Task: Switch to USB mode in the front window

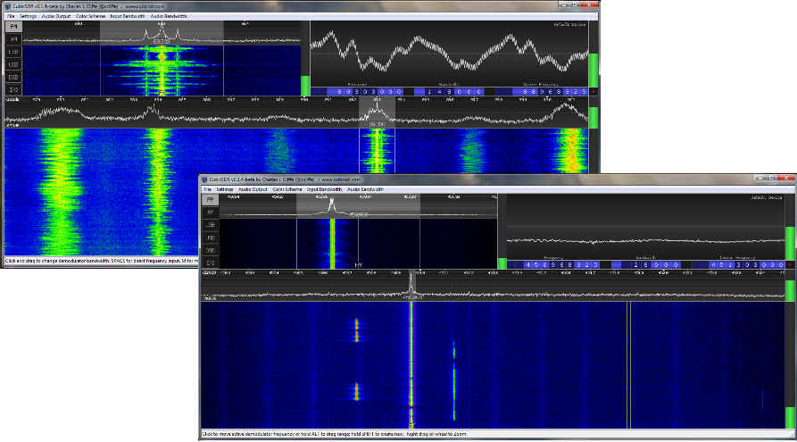Action: 211,238
